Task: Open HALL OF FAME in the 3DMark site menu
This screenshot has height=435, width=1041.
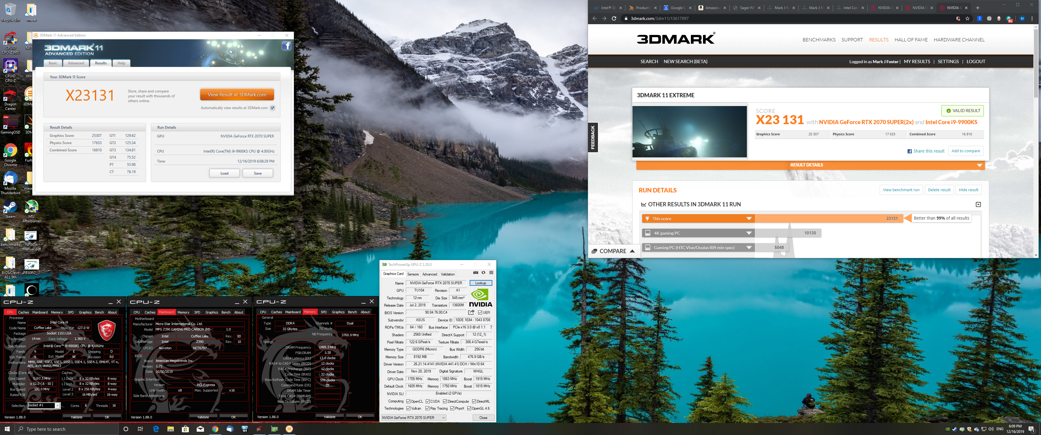Action: [911, 40]
